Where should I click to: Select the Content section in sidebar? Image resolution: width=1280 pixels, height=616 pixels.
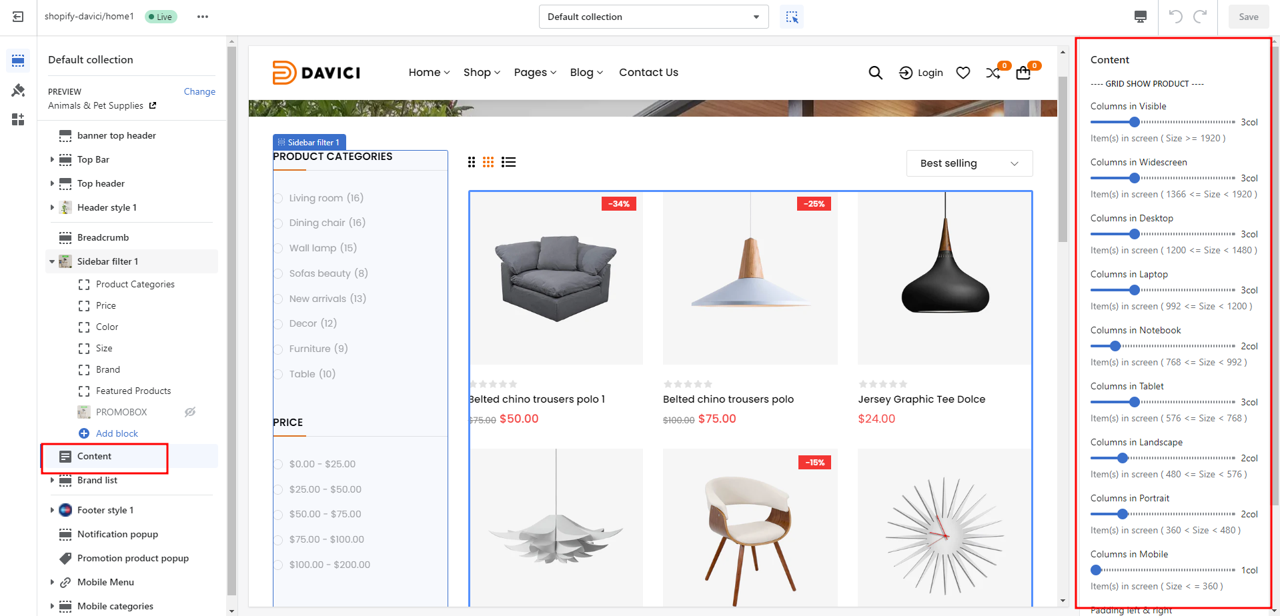tap(94, 456)
